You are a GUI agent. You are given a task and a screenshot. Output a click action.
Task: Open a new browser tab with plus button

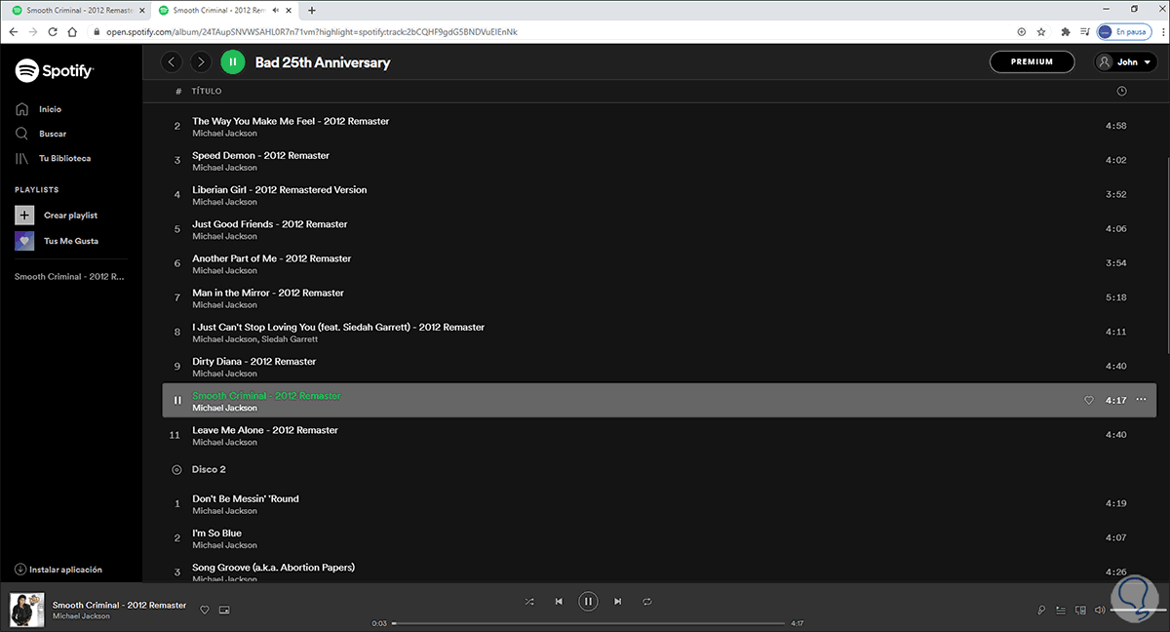click(312, 11)
